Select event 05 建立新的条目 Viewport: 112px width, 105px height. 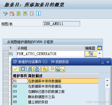click(x=55, y=102)
